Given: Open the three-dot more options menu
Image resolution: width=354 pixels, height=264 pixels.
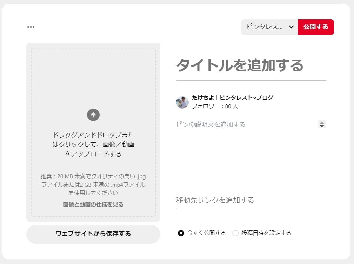Looking at the screenshot, I should [x=31, y=27].
